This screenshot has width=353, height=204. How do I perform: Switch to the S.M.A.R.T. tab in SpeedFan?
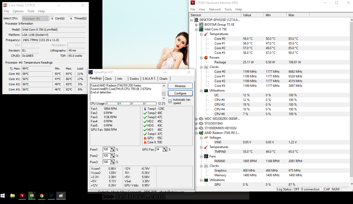coord(149,78)
